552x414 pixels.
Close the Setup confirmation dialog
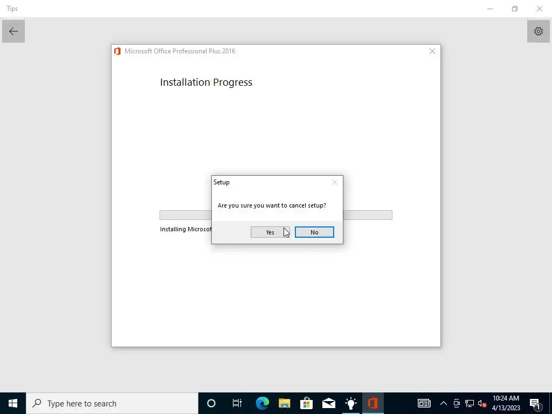334,182
